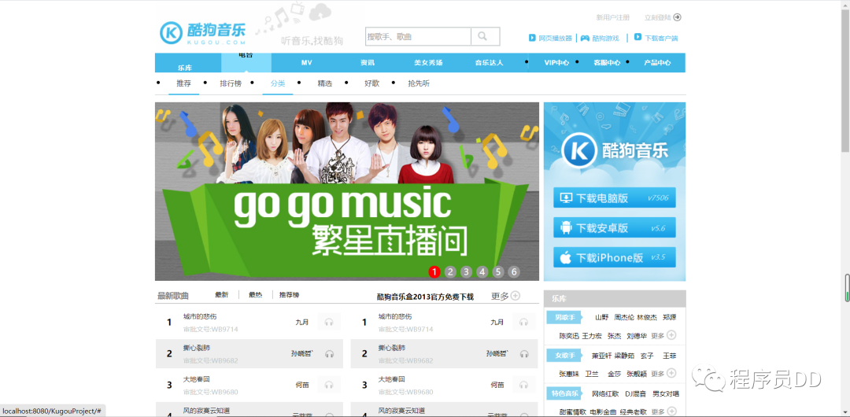Open the 男歌手 category label
The width and height of the screenshot is (850, 417).
(563, 317)
